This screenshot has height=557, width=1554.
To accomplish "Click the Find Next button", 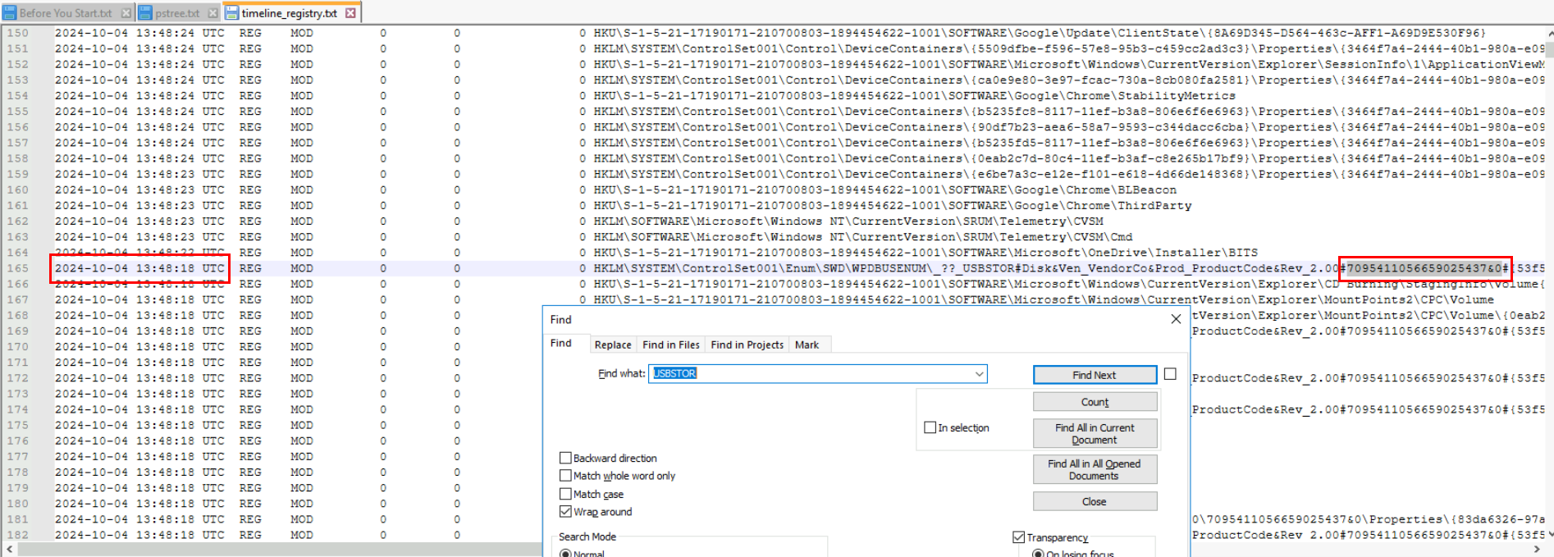I will pos(1095,375).
